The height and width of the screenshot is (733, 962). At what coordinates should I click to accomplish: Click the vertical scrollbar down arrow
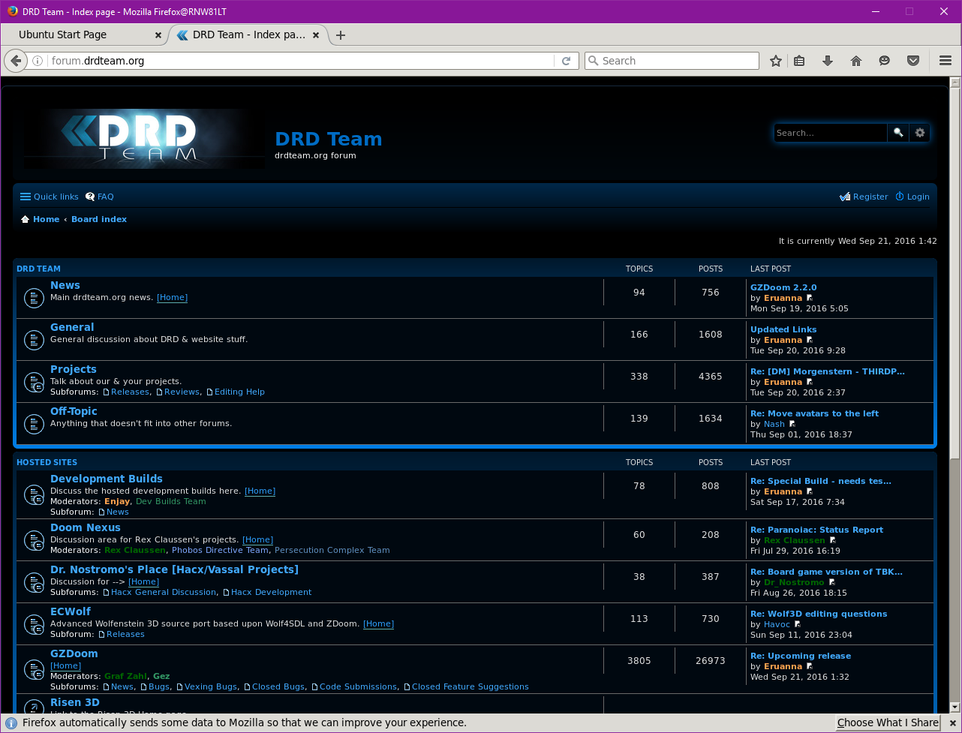coord(955,707)
